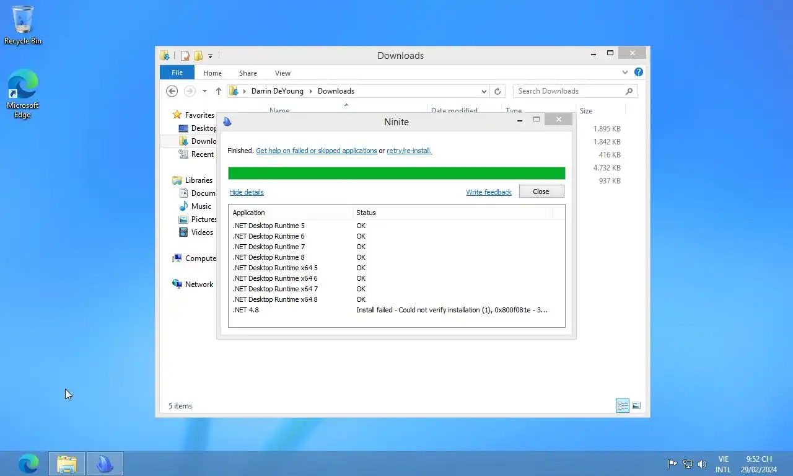
Task: Refresh the Downloads folder view
Action: coord(497,91)
